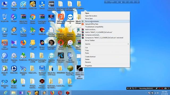Open File Explorer from taskbar
Screen dimensions: 170x95
13,93
